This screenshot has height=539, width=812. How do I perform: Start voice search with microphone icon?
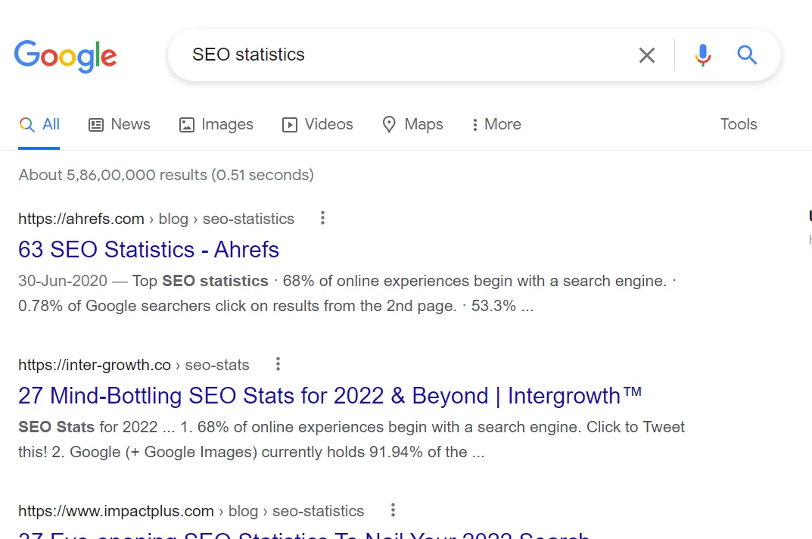[x=703, y=55]
